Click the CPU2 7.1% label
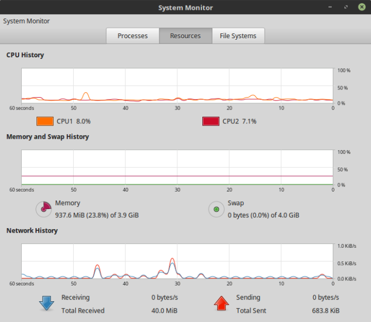The width and height of the screenshot is (371, 322). (x=239, y=121)
